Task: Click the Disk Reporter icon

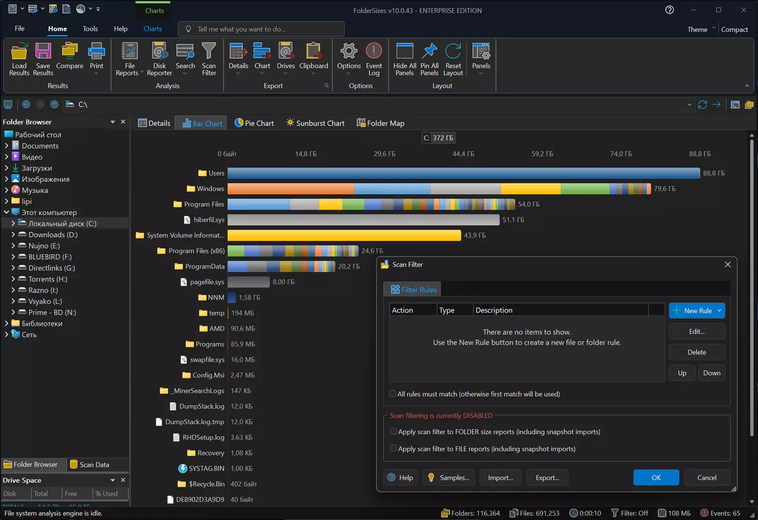Action: tap(159, 52)
